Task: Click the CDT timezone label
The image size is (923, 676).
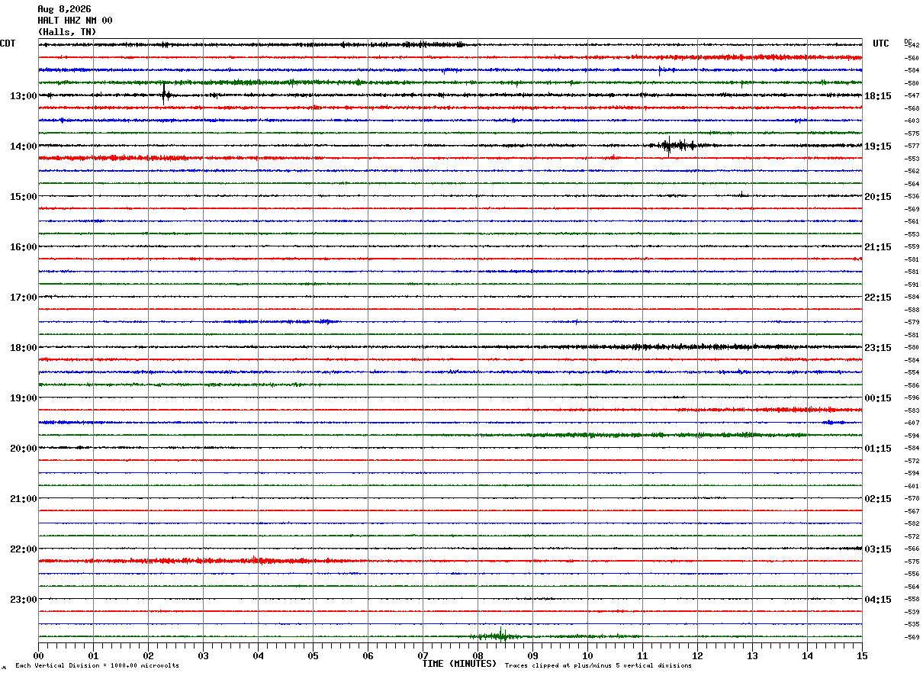Action: 8,43
